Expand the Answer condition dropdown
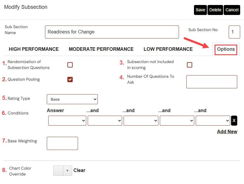Screen dimensions: 244x184 [67, 121]
